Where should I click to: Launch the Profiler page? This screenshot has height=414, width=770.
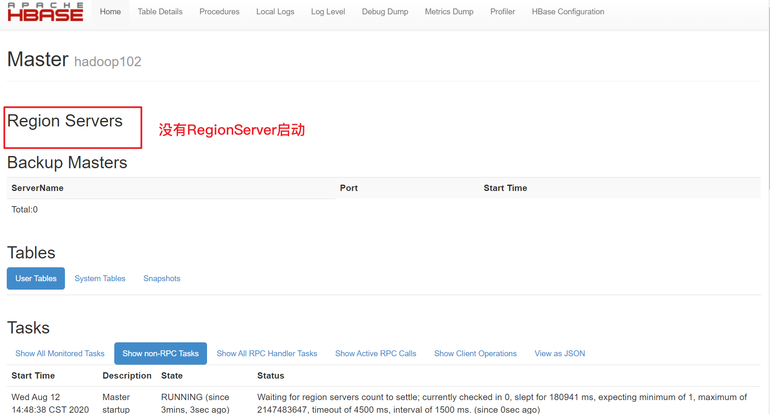502,12
